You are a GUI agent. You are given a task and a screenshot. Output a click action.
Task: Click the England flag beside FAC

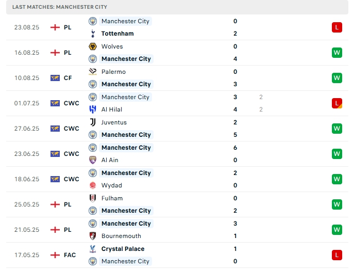click(x=55, y=255)
